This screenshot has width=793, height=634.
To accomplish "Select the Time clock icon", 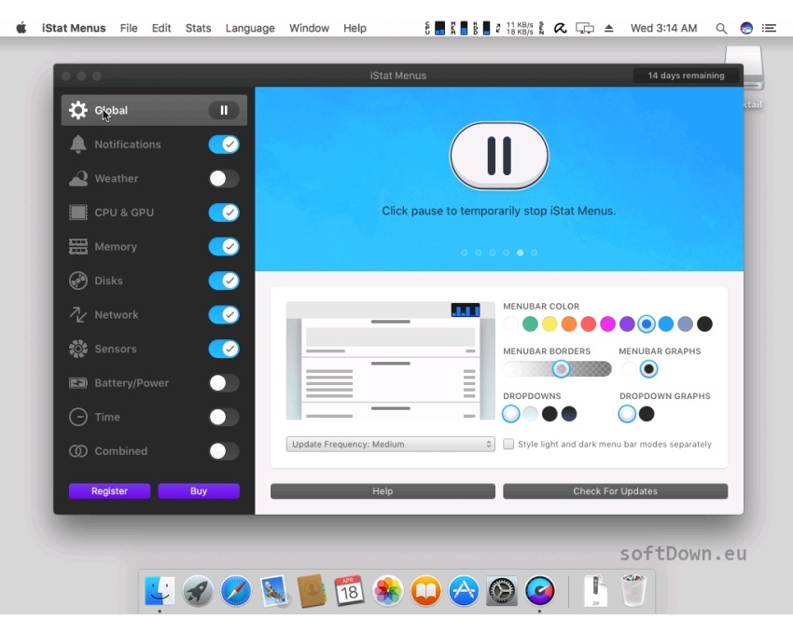I will [x=77, y=417].
